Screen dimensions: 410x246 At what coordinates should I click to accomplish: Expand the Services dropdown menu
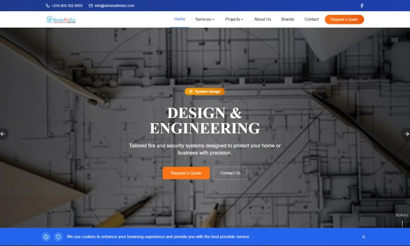point(204,19)
